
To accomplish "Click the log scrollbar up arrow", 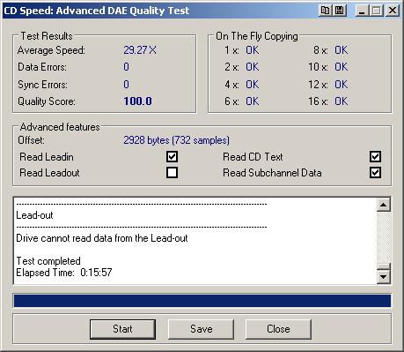I will tap(384, 205).
